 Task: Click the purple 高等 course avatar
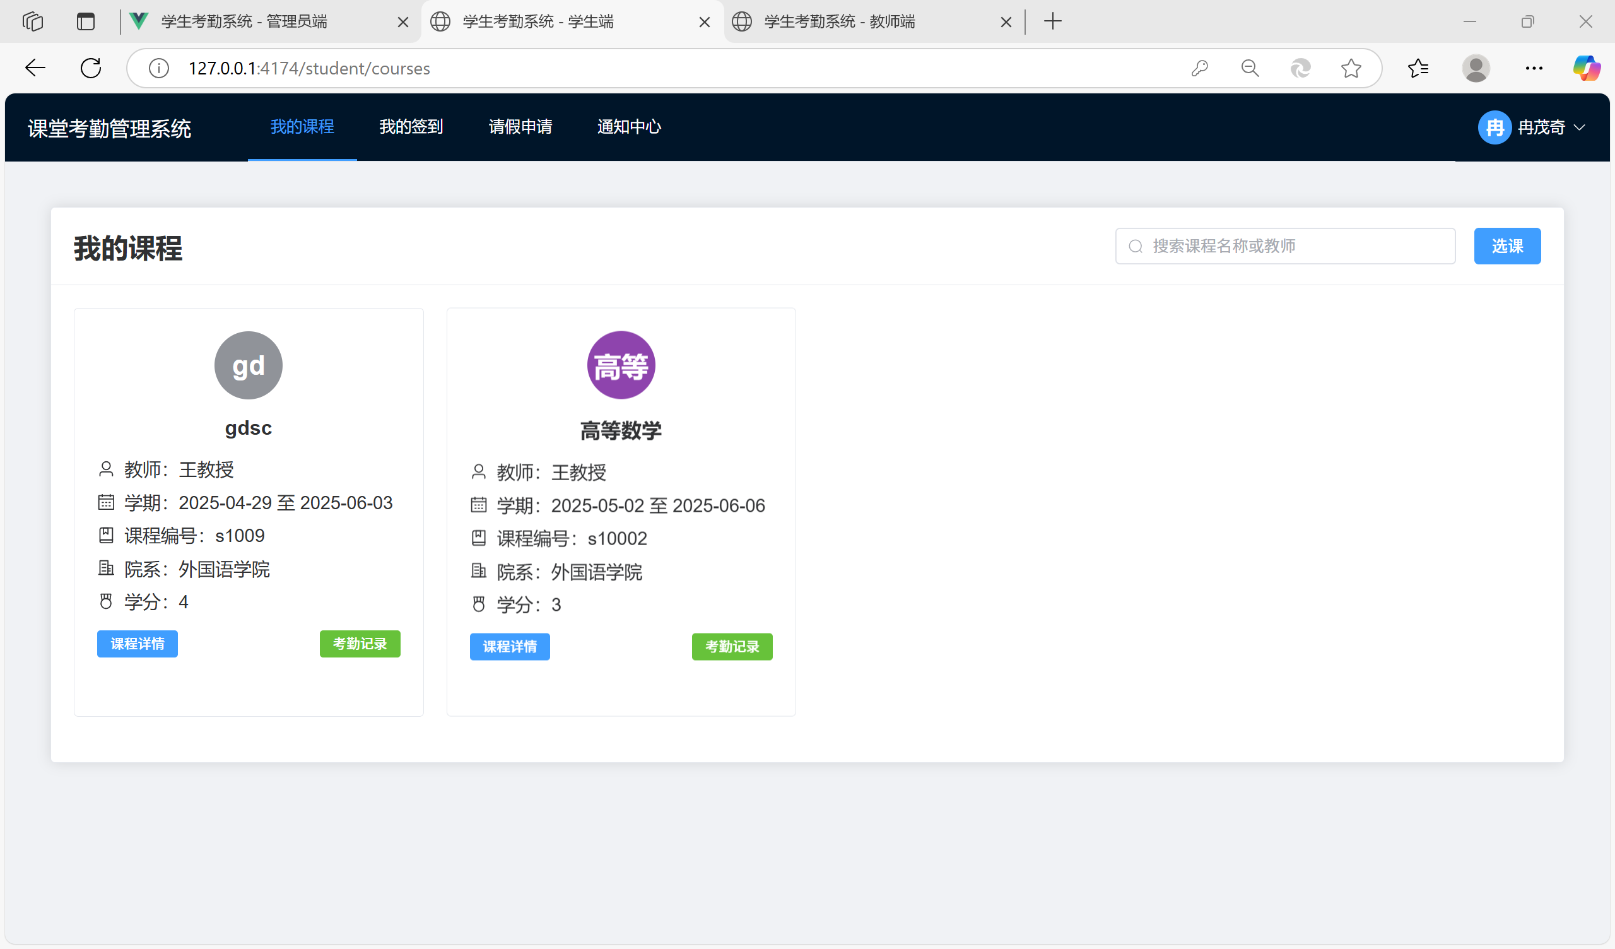coord(620,365)
